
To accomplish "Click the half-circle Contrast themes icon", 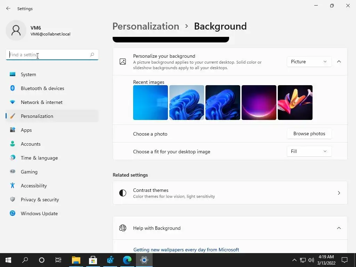I will click(x=123, y=193).
